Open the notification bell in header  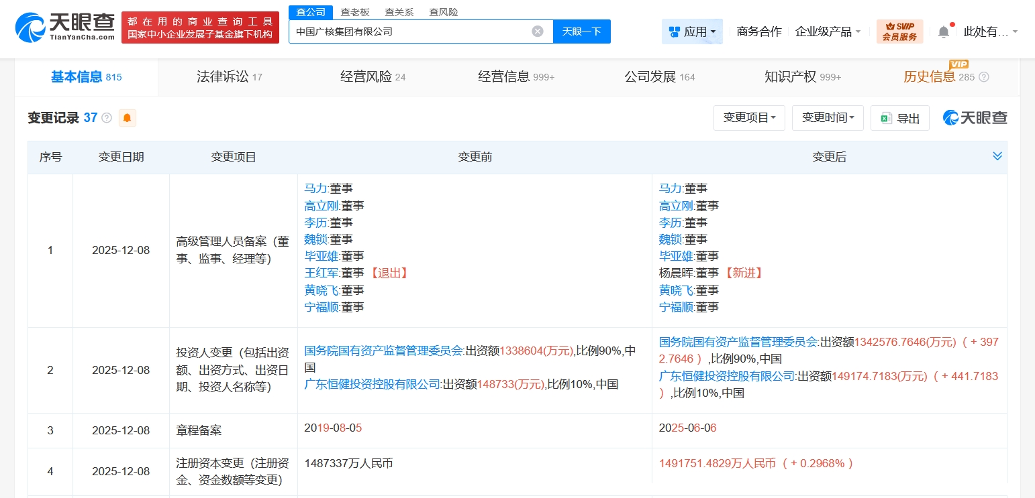(944, 32)
